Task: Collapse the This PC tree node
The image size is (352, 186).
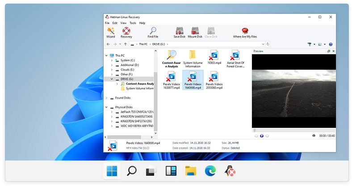Action: click(x=106, y=55)
